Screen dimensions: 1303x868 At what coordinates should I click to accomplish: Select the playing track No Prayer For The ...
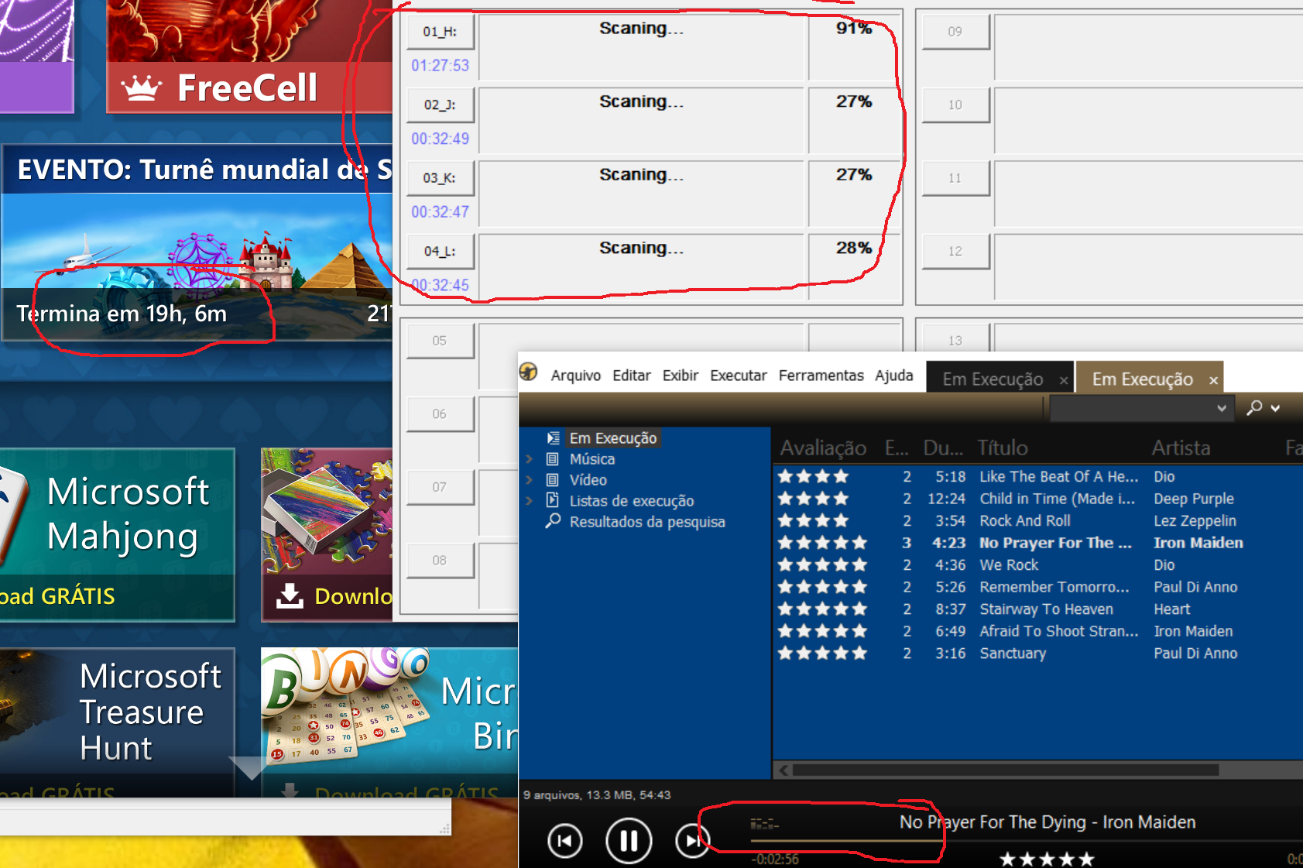click(x=1055, y=543)
